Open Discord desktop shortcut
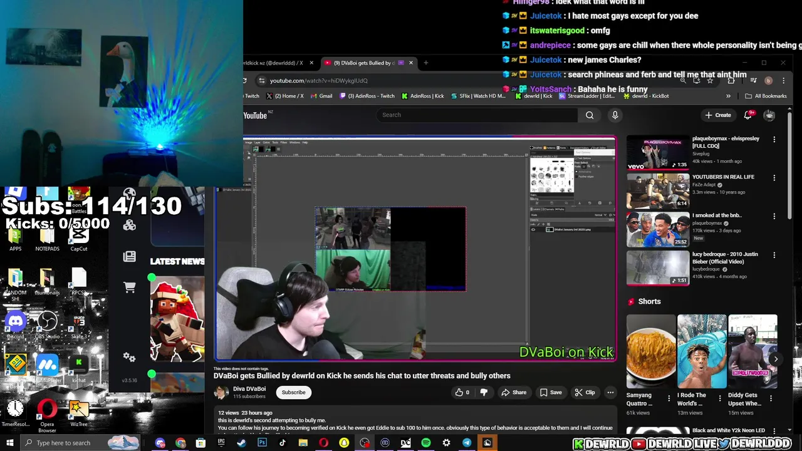This screenshot has height=451, width=802. (15, 325)
